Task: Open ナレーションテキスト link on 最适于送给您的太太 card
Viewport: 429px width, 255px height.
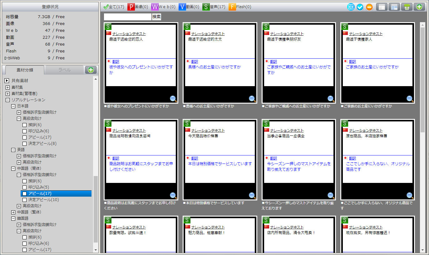Action: (208, 34)
